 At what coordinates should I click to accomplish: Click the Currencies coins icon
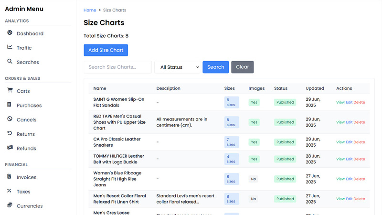pyautogui.click(x=10, y=205)
